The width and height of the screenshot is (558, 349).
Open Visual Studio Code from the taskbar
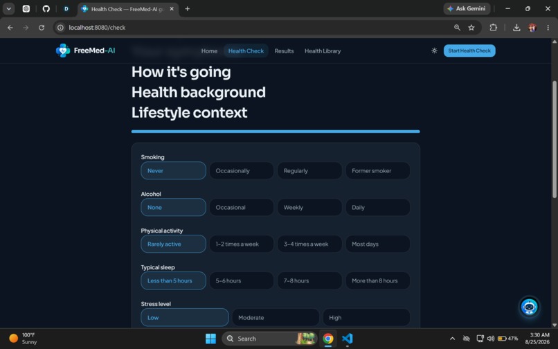[x=348, y=339]
